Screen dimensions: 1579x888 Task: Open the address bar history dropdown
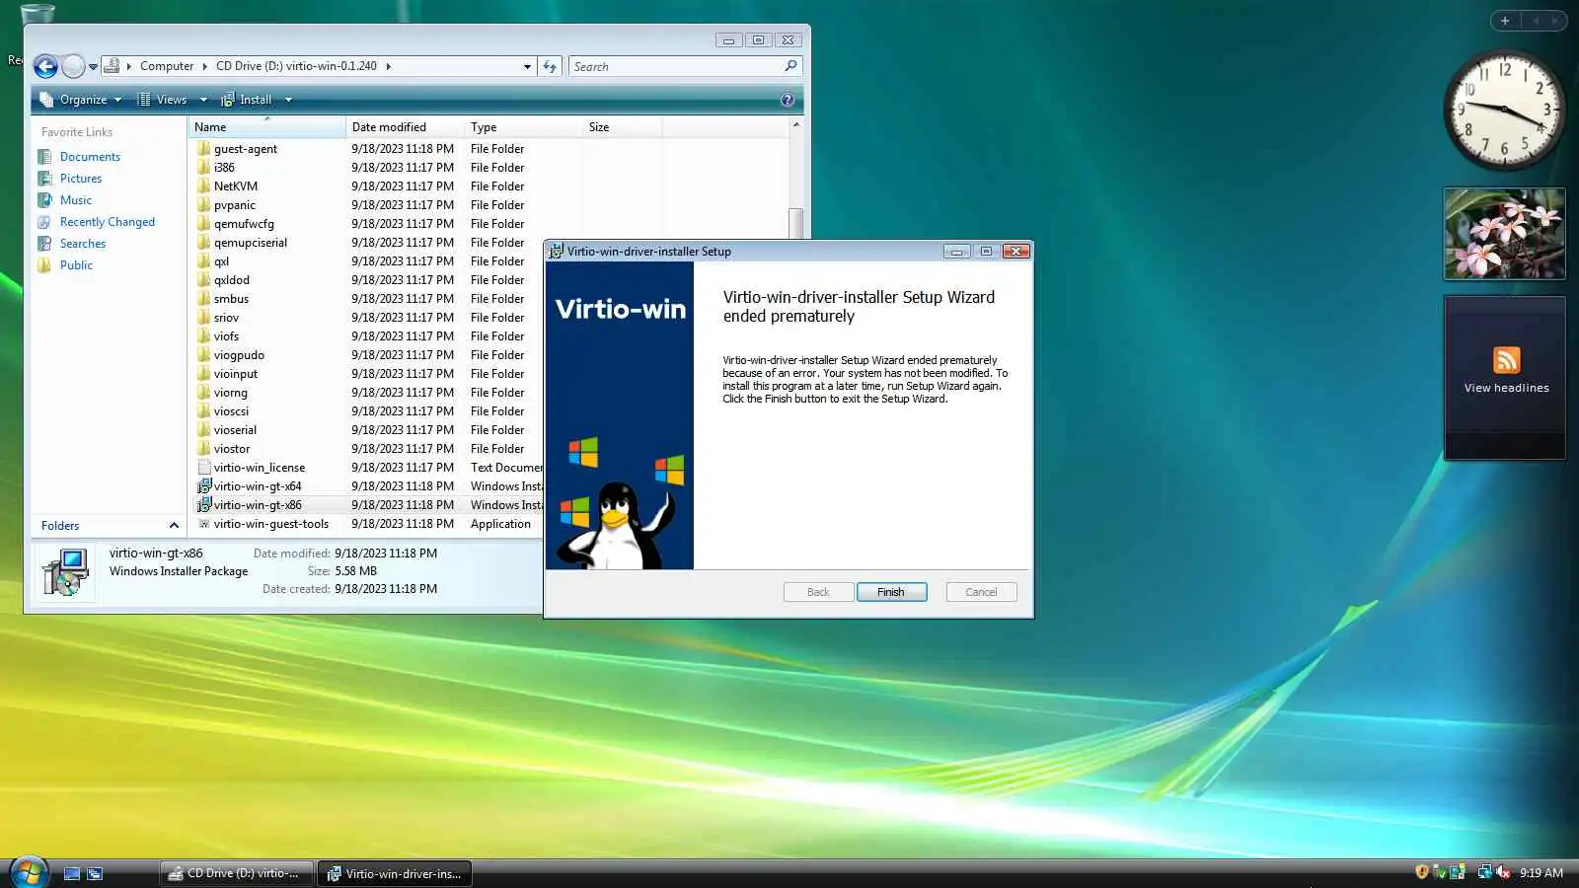click(x=527, y=66)
